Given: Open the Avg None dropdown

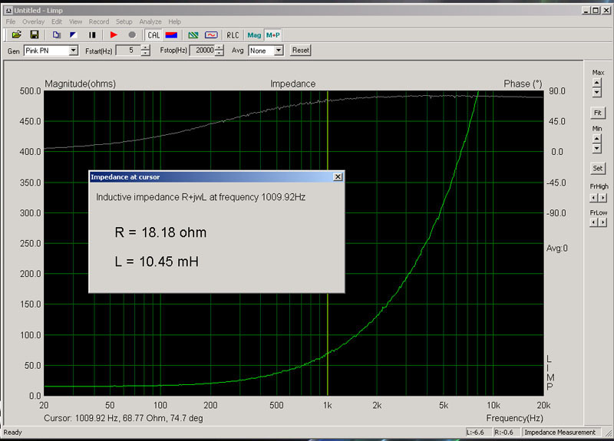Looking at the screenshot, I should tap(278, 51).
